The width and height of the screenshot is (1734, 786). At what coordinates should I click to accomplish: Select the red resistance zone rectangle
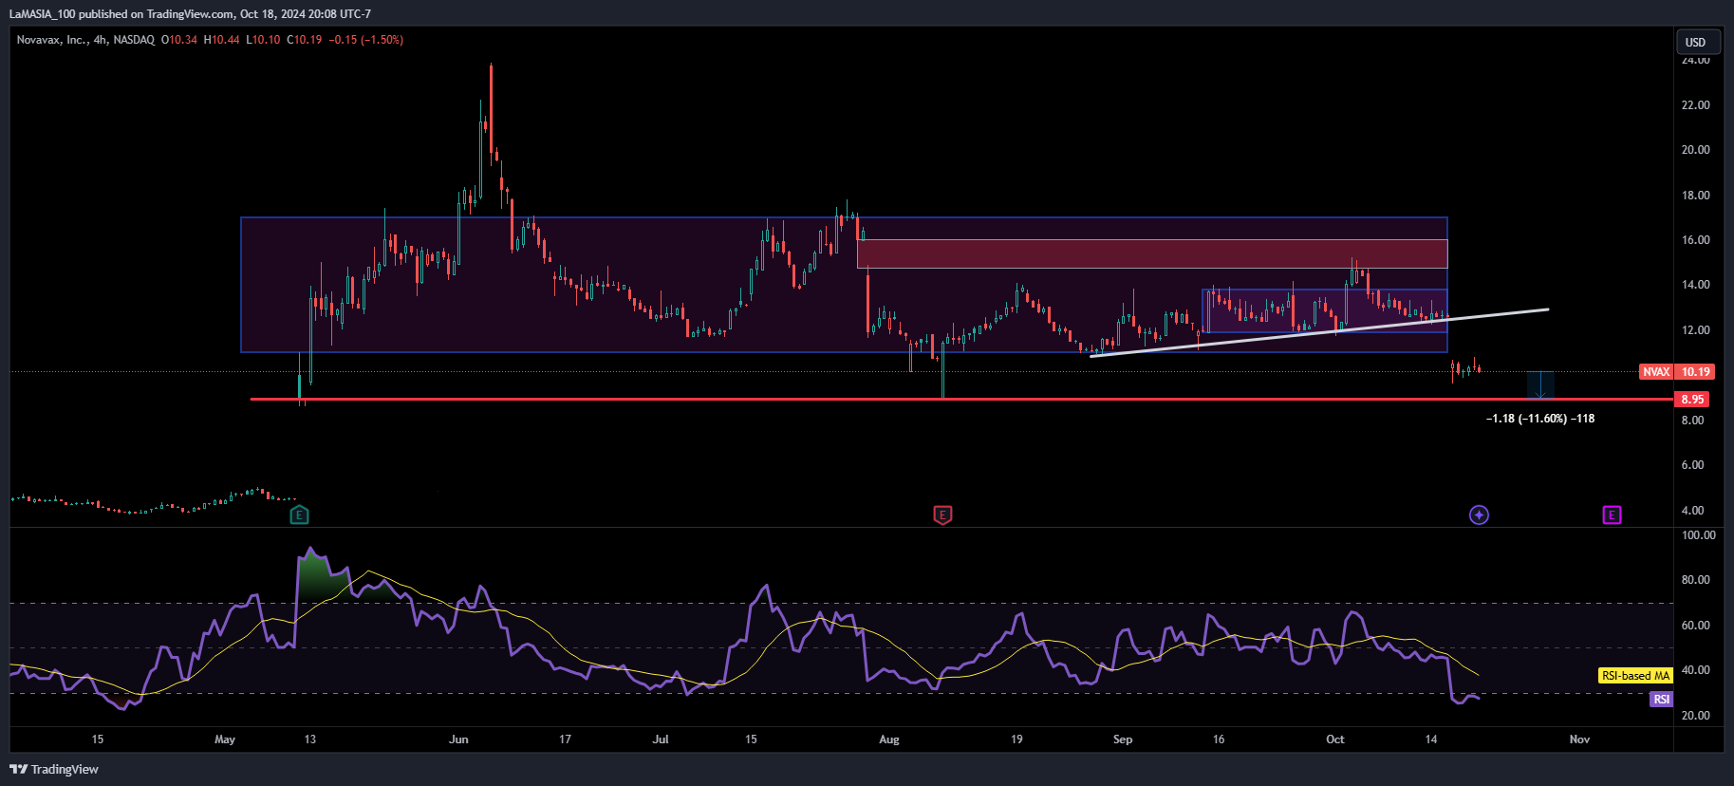click(1152, 253)
